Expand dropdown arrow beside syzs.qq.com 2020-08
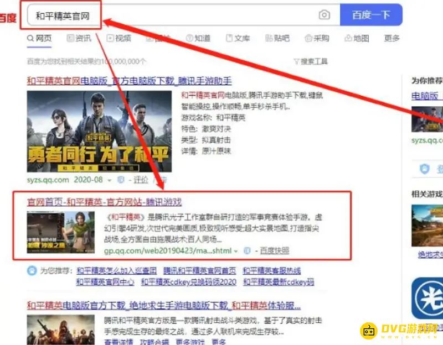This screenshot has width=443, height=345. tap(109, 180)
